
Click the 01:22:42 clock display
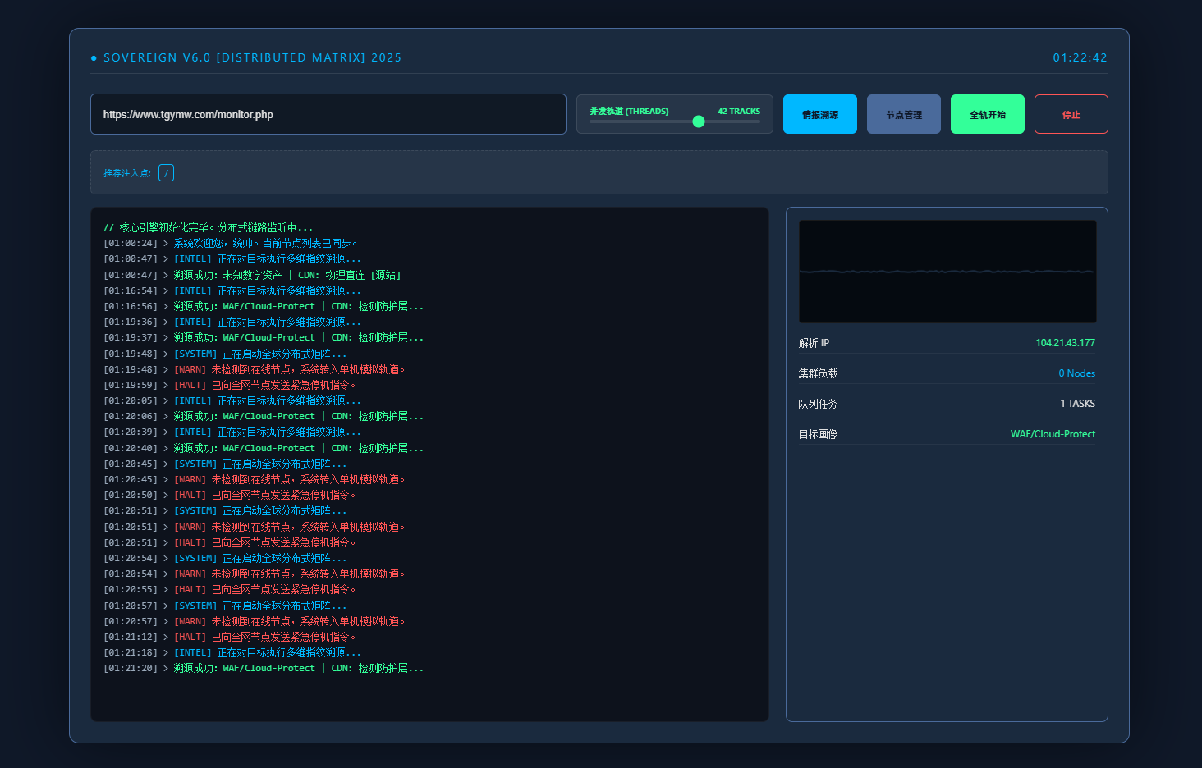click(x=1080, y=58)
